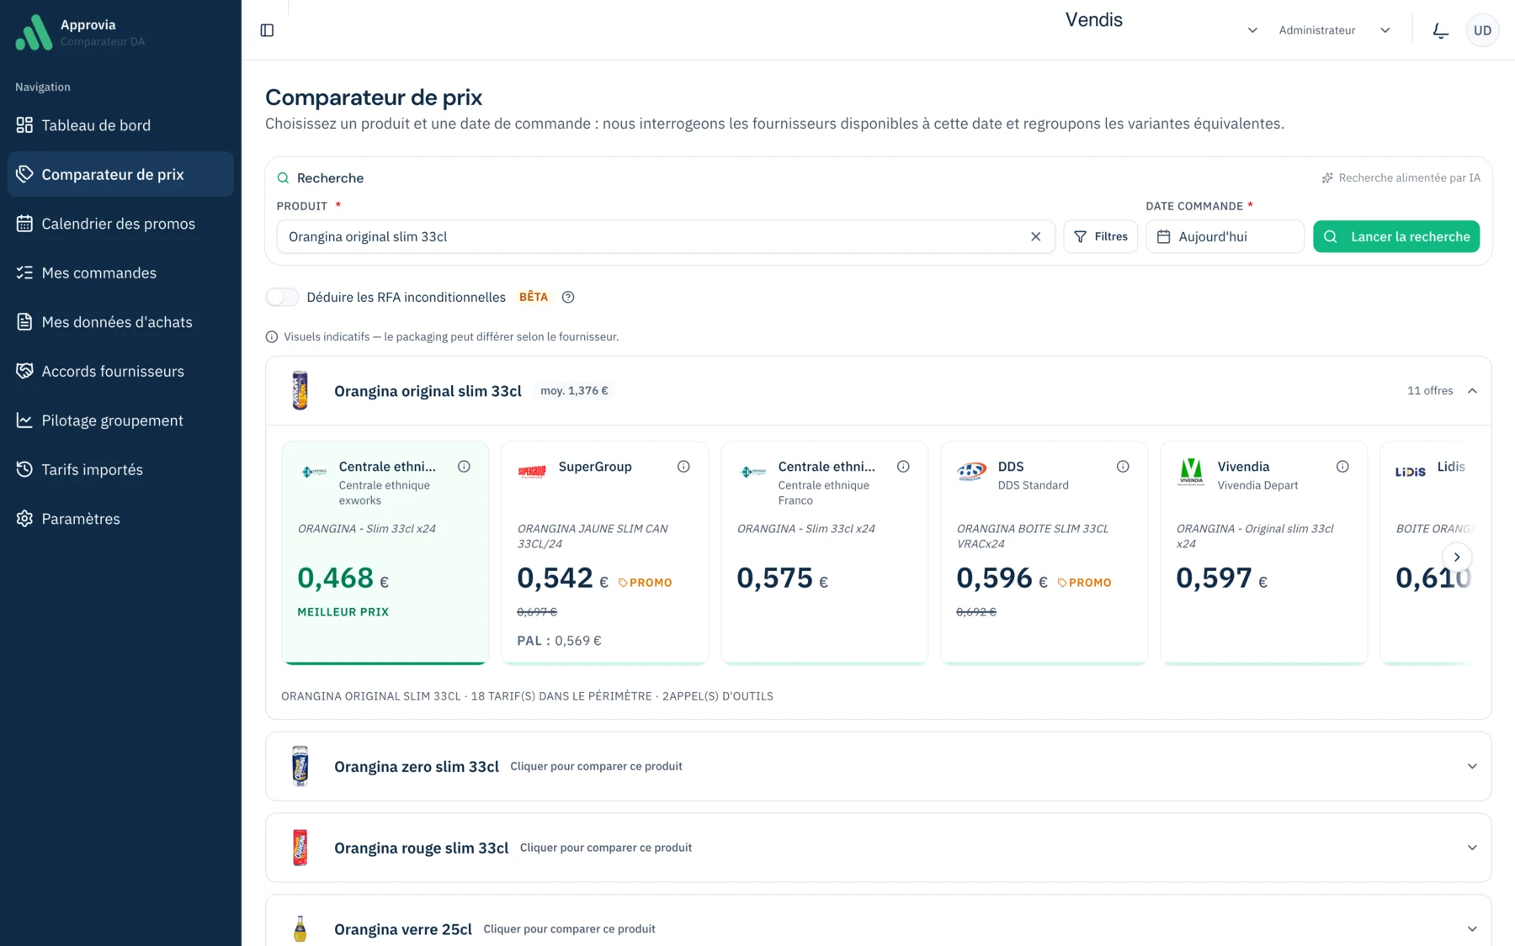Open info for Centrale ethnique exworks offer
This screenshot has height=946, width=1515.
(x=464, y=467)
